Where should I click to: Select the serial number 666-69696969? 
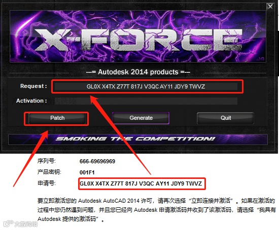97,161
